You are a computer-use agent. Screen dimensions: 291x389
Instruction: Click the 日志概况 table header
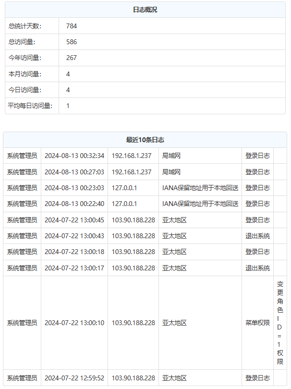(145, 10)
